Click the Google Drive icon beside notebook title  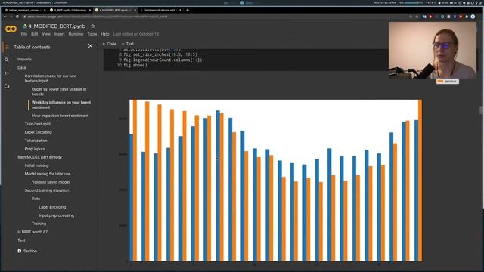[x=25, y=26]
